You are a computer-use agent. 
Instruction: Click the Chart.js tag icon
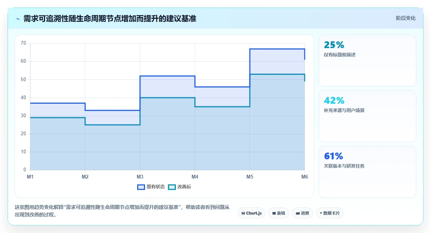point(243,213)
